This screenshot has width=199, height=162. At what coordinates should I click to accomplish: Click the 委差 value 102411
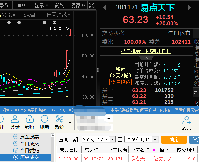coord(181,42)
